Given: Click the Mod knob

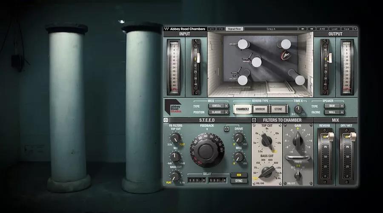Looking at the screenshot, I should pyautogui.click(x=239, y=157).
